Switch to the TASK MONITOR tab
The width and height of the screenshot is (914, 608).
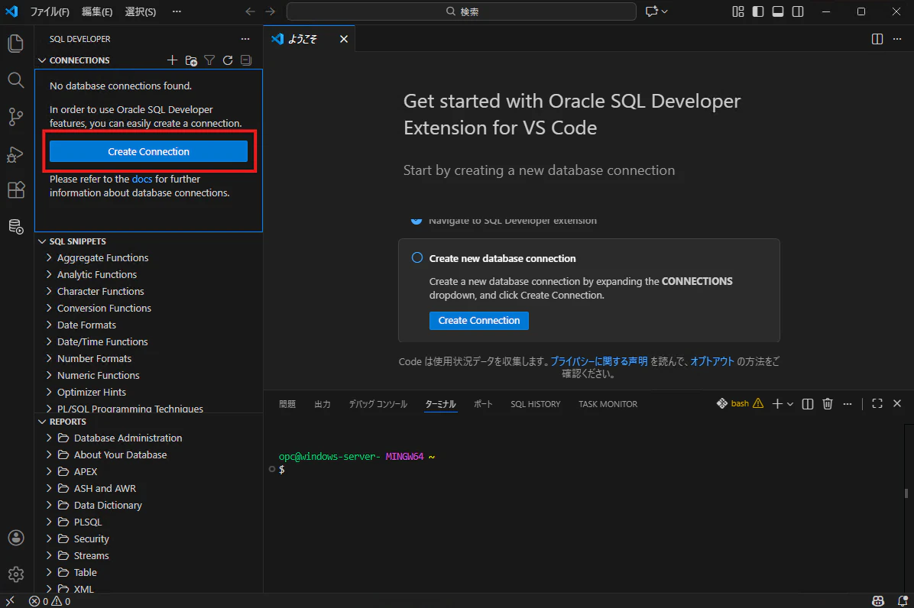pyautogui.click(x=608, y=404)
